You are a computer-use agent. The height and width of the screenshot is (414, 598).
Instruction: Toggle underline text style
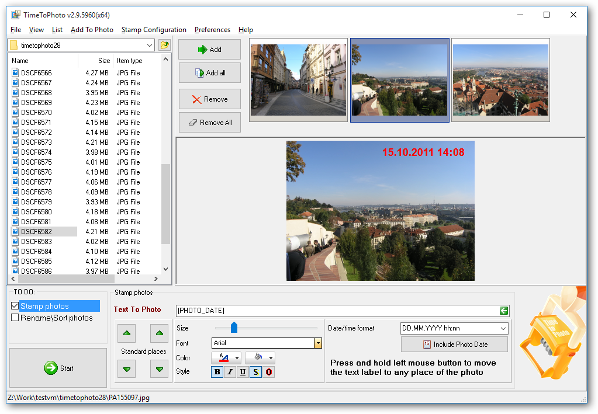coord(243,372)
